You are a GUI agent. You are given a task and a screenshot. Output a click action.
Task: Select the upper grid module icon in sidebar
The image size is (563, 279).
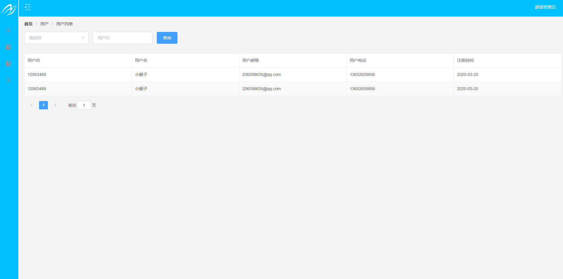coord(9,47)
